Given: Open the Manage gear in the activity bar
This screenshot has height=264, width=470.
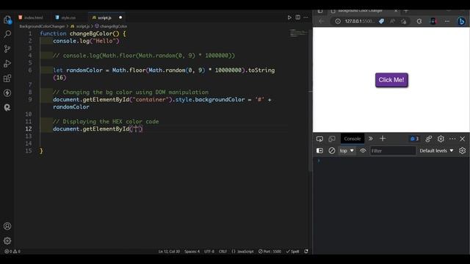Looking at the screenshot, I should click(x=7, y=241).
